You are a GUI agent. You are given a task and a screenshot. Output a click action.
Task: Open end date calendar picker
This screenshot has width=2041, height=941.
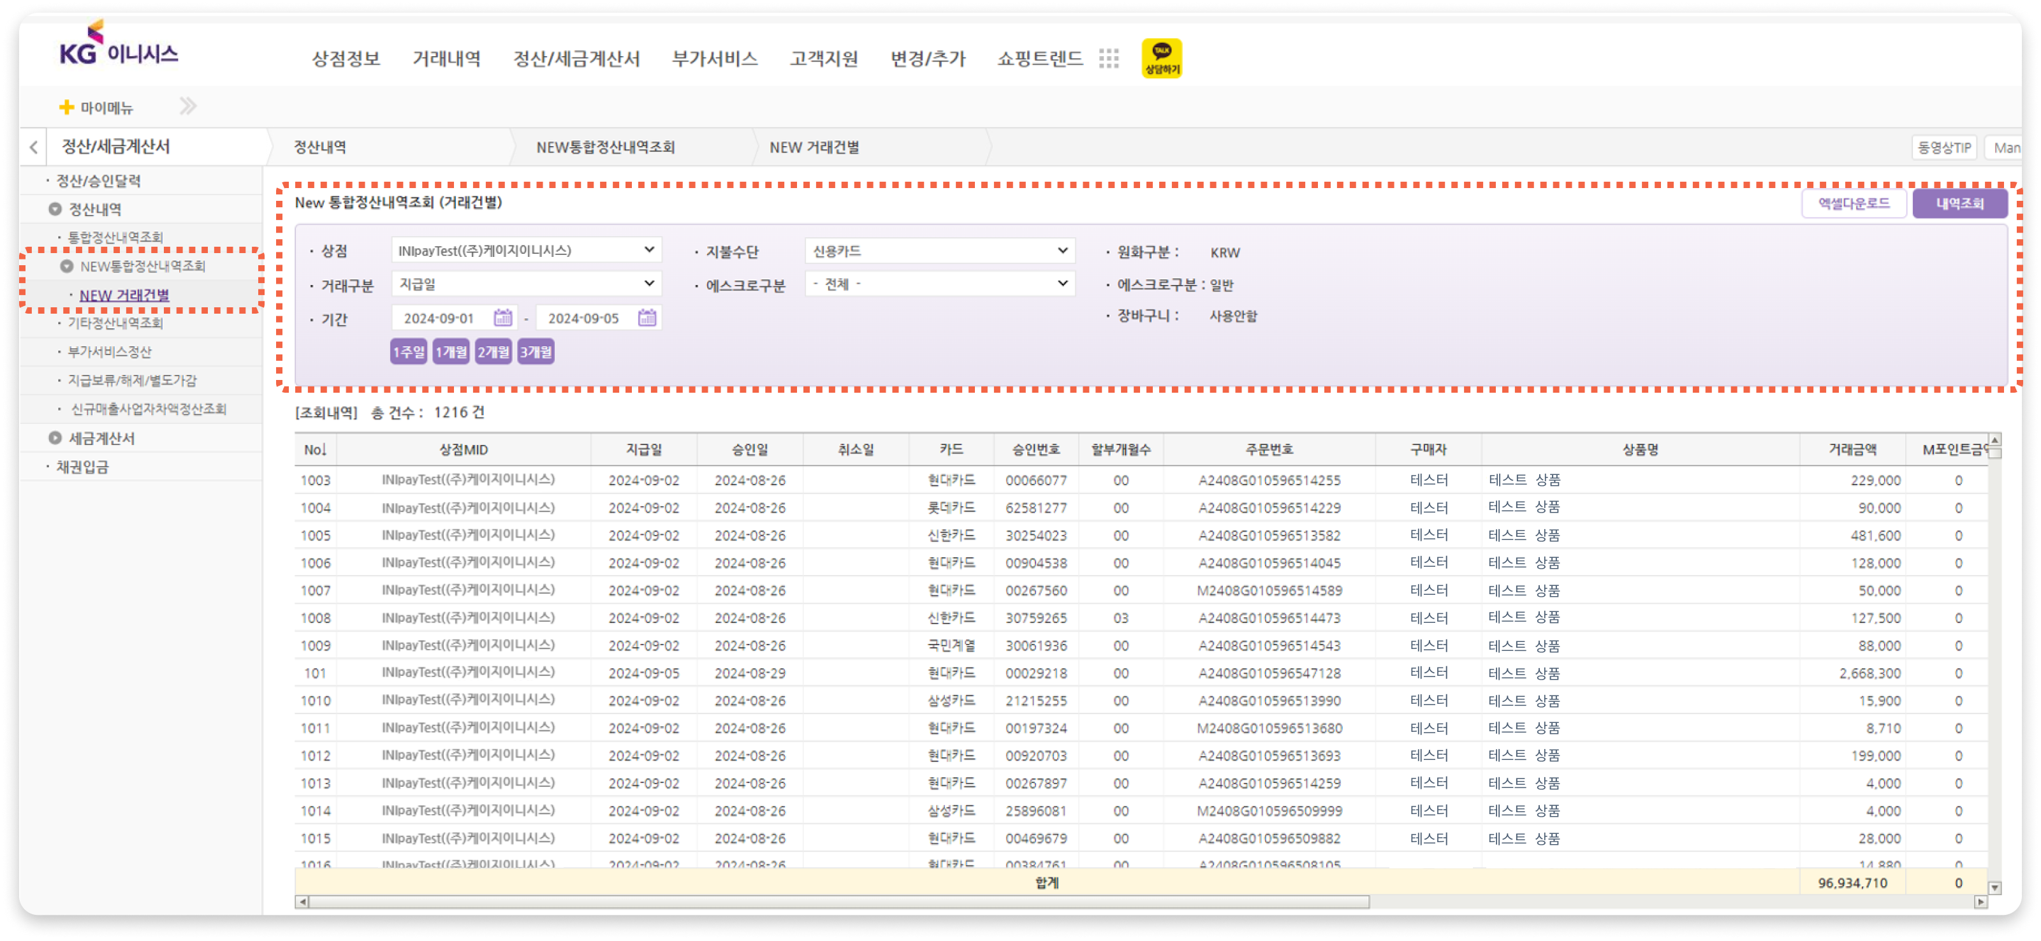[x=647, y=317]
